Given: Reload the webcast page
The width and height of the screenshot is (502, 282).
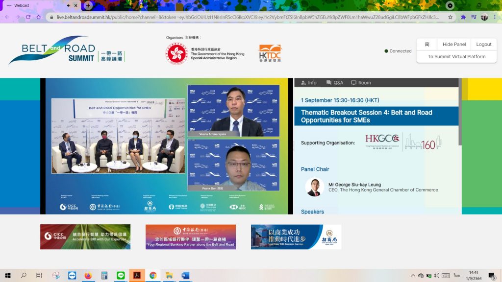Looking at the screenshot, I should click(x=28, y=17).
